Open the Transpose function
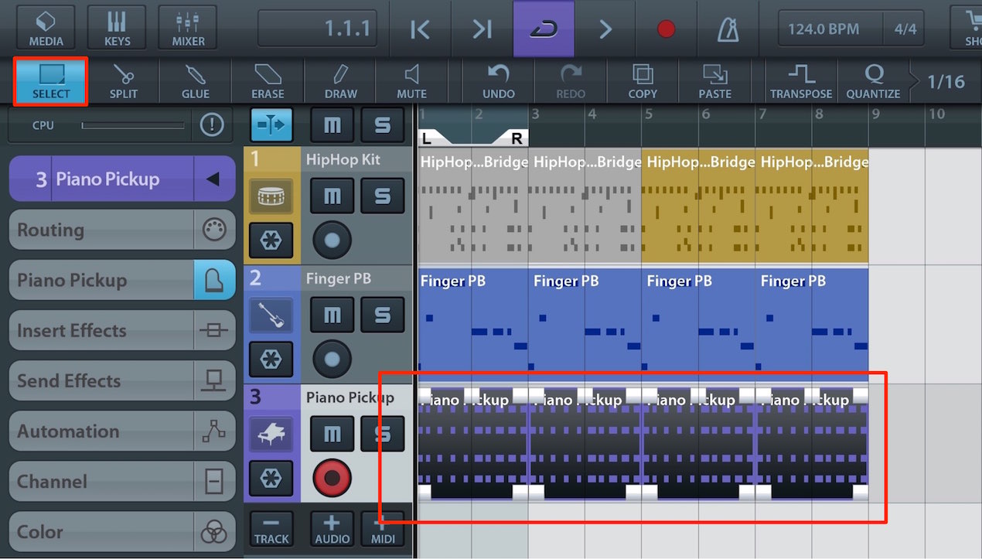The image size is (982, 559). (x=801, y=82)
